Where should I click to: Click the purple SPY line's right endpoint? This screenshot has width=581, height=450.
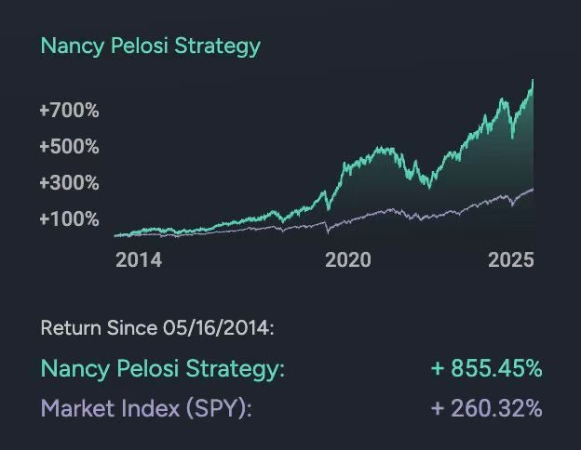click(534, 189)
